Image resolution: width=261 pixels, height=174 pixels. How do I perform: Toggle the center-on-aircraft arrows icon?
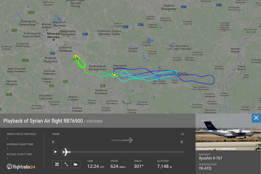[x=57, y=164]
